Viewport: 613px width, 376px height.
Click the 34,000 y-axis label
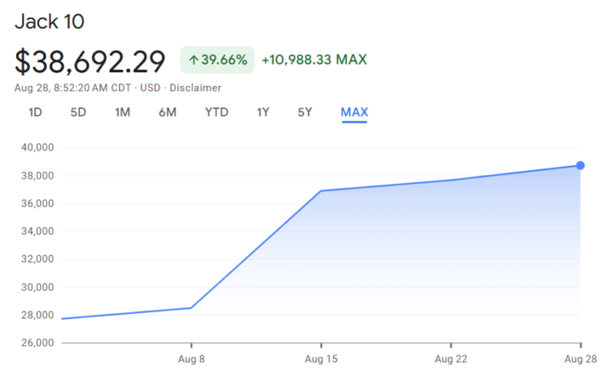[x=37, y=231]
